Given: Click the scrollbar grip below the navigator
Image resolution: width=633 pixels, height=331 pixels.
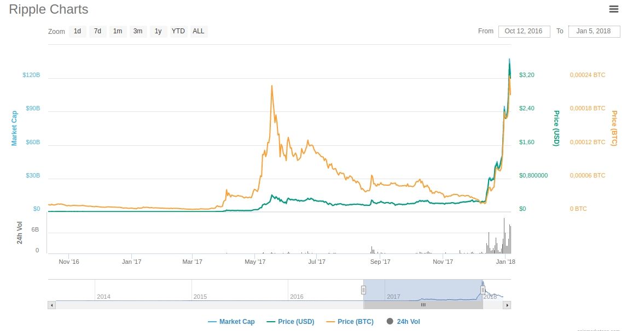Looking at the screenshot, I should point(423,305).
